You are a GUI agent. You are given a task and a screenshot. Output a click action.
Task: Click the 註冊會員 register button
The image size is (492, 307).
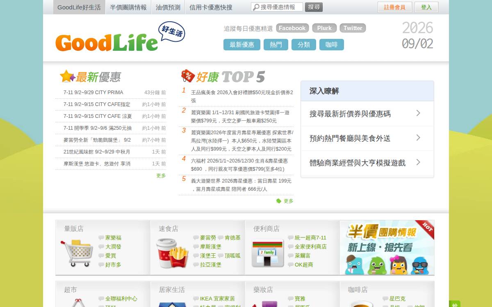tap(395, 7)
